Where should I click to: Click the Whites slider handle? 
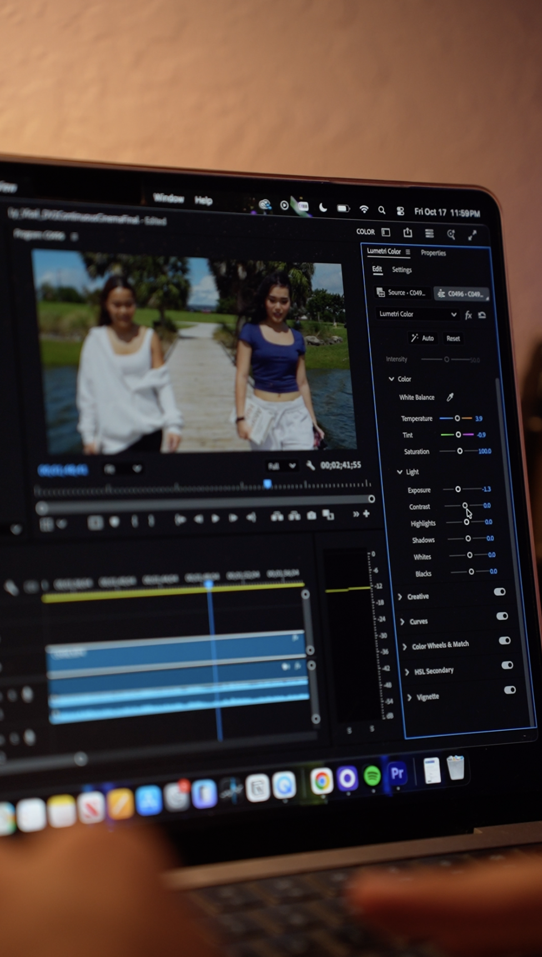[470, 555]
